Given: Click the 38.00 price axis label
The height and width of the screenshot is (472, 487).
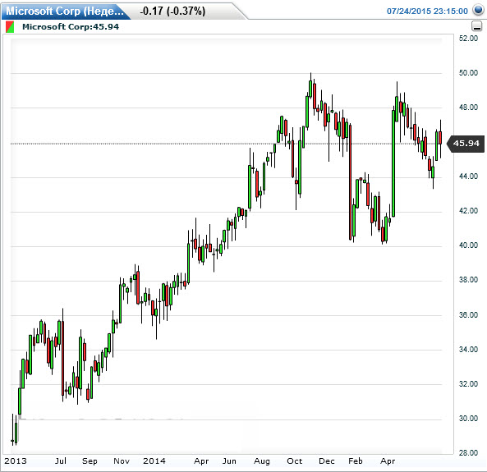Looking at the screenshot, I should tap(468, 279).
